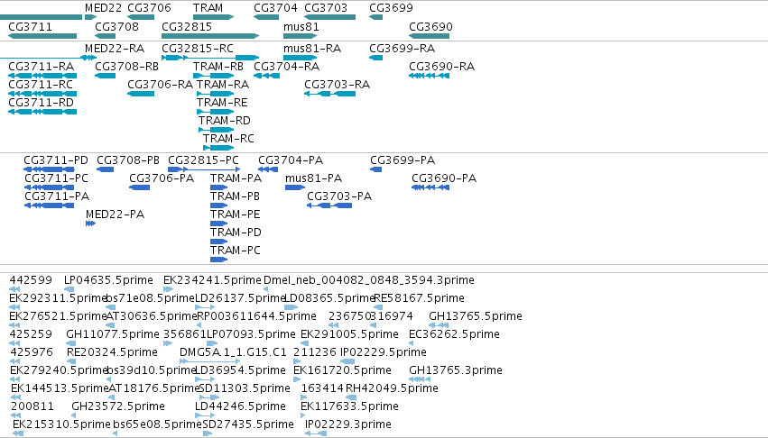The width and height of the screenshot is (768, 438).
Task: Click the CG3711-RD transcript label
Action: click(x=41, y=103)
